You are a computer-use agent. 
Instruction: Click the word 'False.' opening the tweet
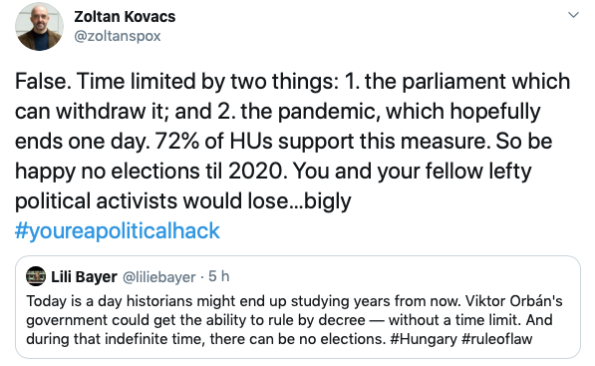tap(43, 81)
